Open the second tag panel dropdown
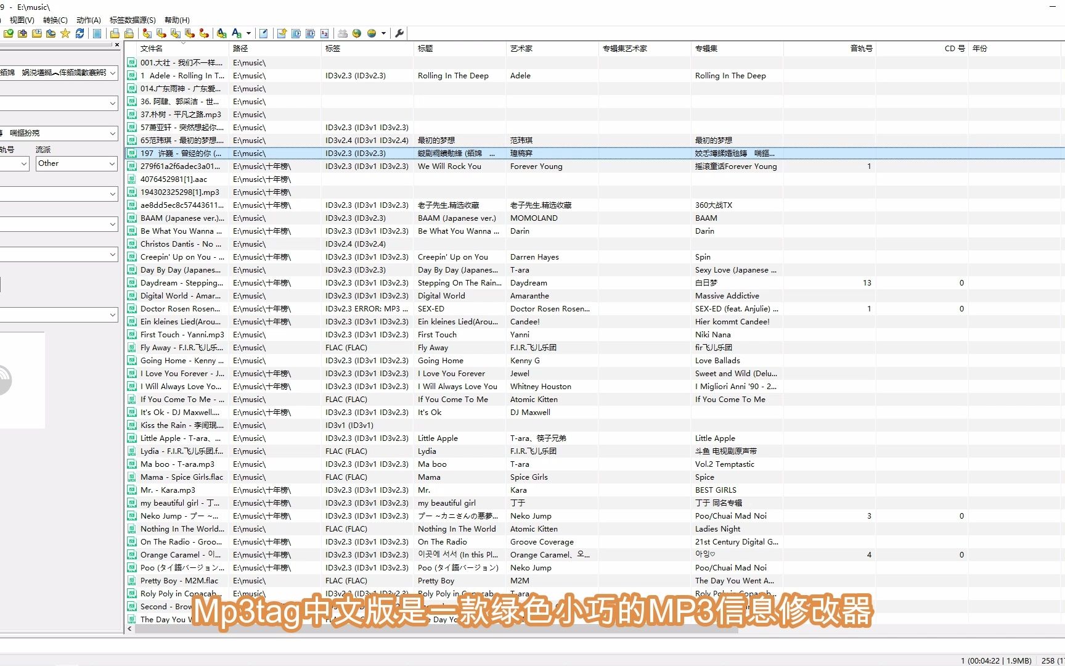1065x666 pixels. [x=113, y=103]
